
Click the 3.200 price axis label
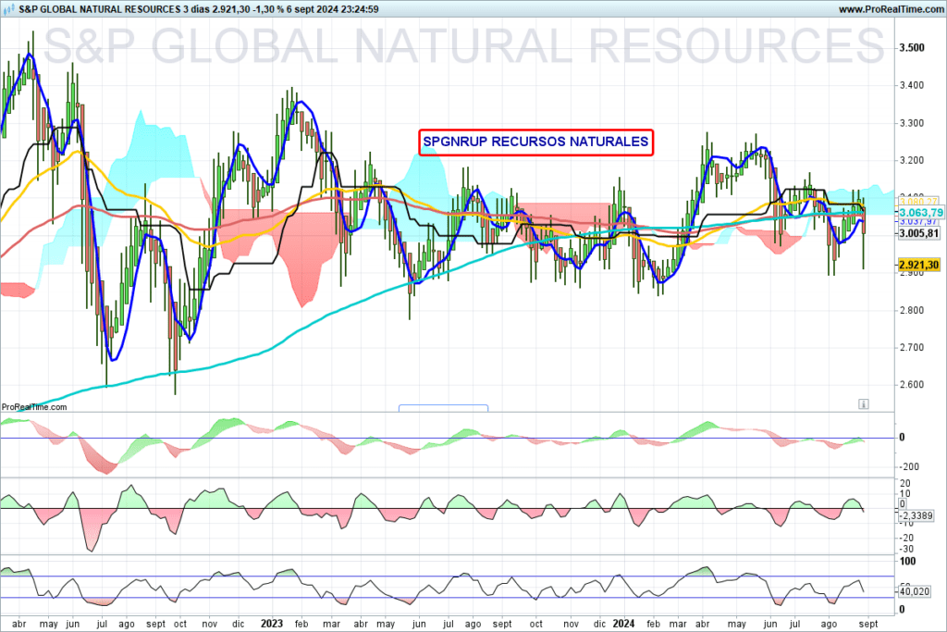pyautogui.click(x=912, y=161)
